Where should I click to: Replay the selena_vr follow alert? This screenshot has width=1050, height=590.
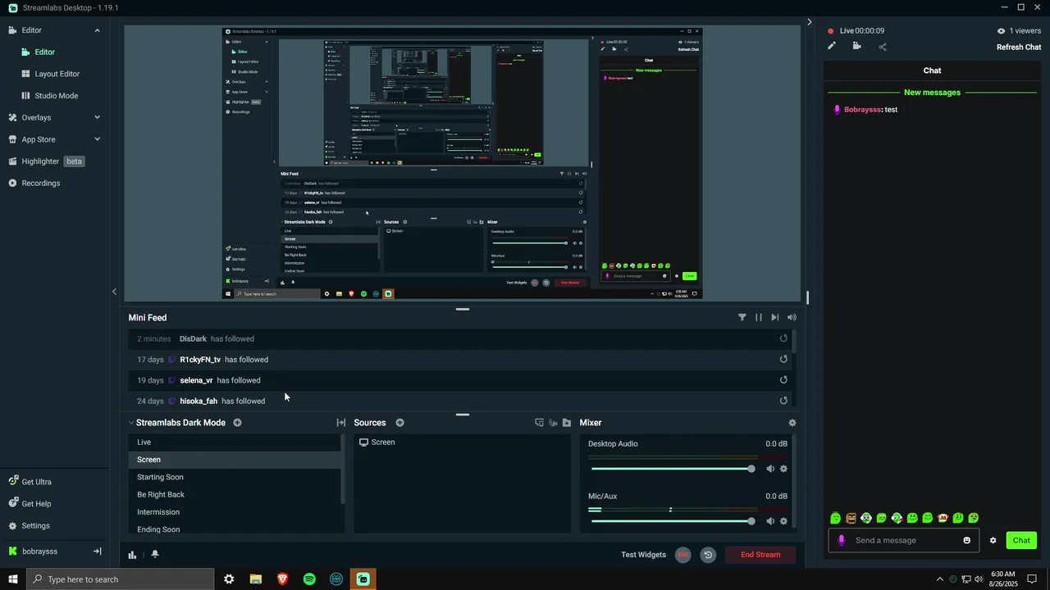tap(783, 380)
